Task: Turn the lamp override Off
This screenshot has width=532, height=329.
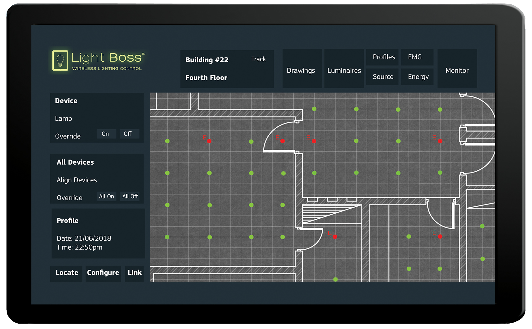Action: pos(128,134)
